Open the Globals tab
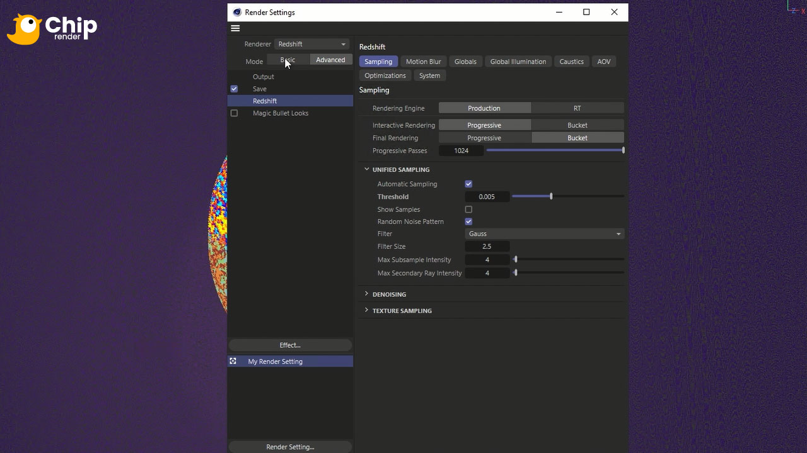This screenshot has width=807, height=453. (465, 62)
